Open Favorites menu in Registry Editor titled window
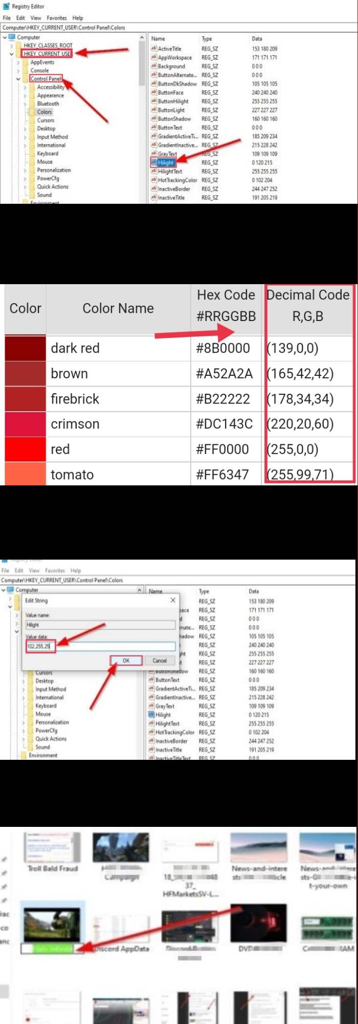Screen dimensions: 358x1024 coord(57,17)
